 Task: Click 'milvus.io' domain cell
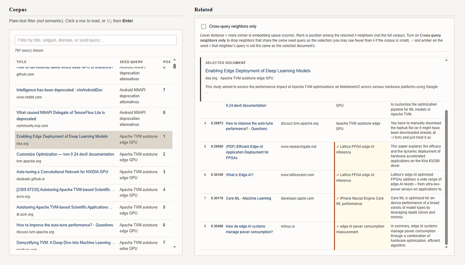point(287,226)
